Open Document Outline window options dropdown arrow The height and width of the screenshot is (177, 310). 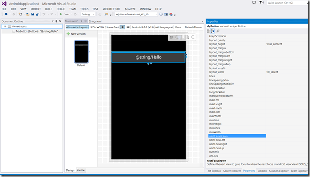pyautogui.click(x=53, y=21)
